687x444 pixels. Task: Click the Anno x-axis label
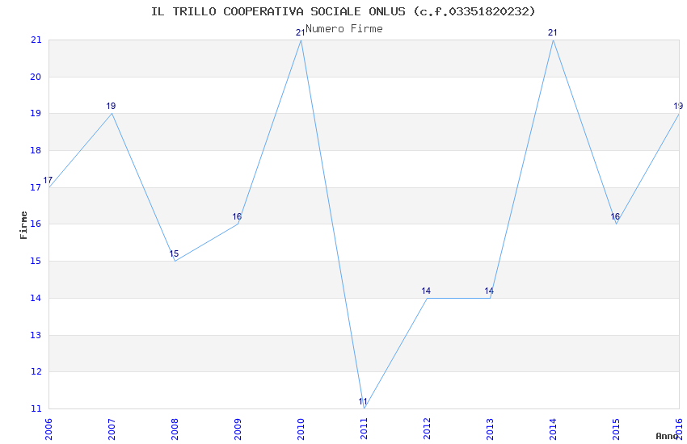667,436
